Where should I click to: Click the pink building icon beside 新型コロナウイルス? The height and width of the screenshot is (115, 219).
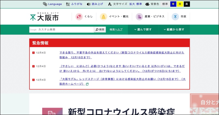pyautogui.click(x=52, y=111)
